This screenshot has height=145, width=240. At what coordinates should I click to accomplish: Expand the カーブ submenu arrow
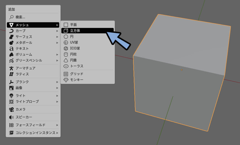click(x=57, y=31)
